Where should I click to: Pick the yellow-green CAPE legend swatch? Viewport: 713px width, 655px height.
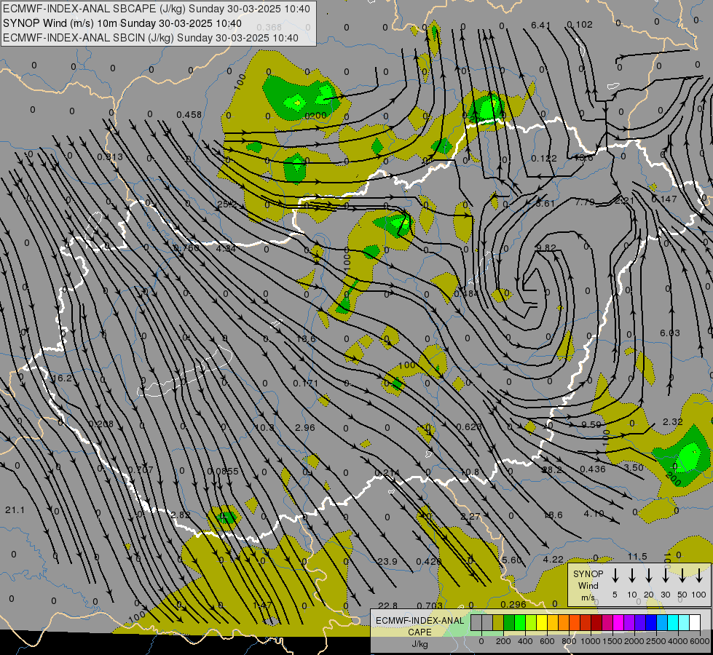point(531,623)
